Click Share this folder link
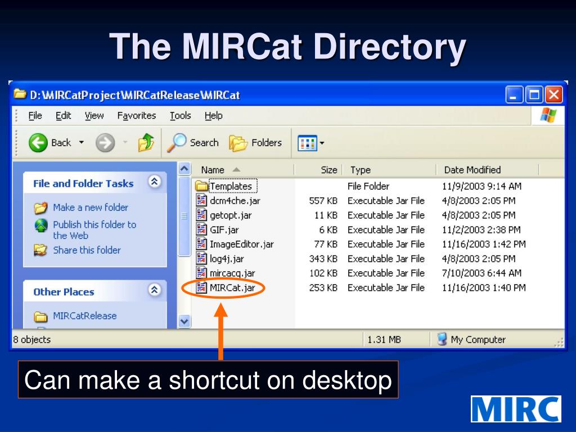The height and width of the screenshot is (432, 576). (87, 250)
